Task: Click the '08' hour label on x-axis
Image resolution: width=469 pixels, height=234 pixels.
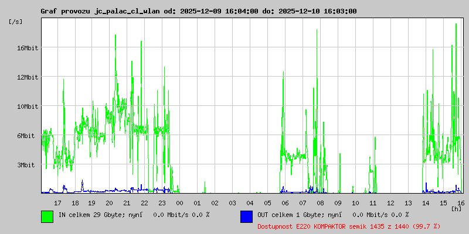Action: (320, 203)
